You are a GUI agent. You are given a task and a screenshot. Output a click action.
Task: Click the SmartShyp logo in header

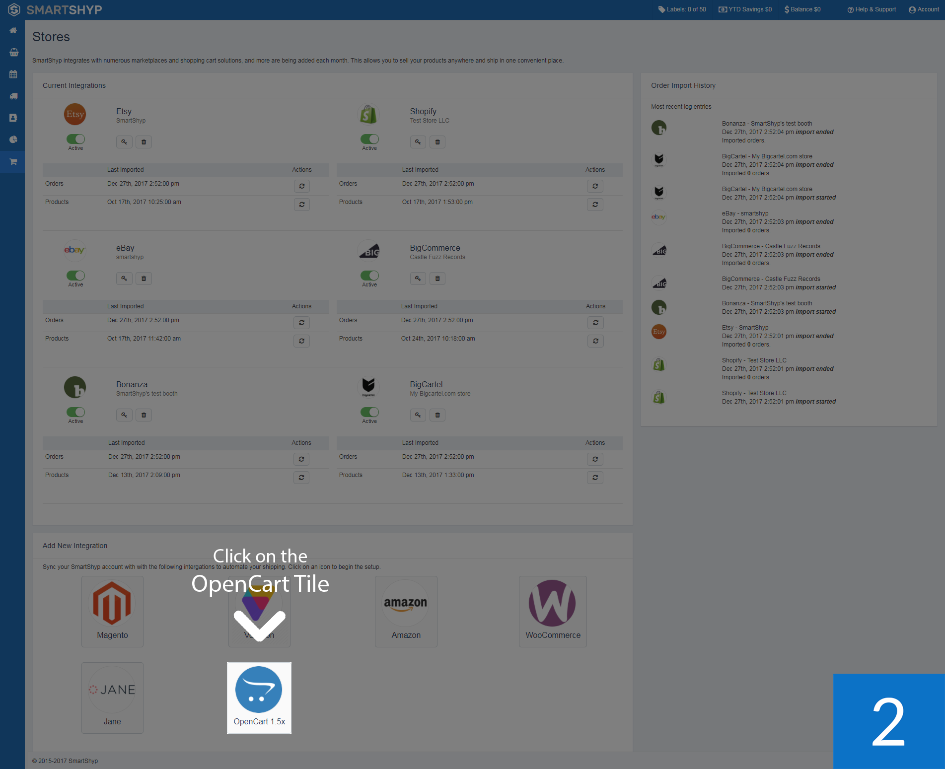click(55, 10)
